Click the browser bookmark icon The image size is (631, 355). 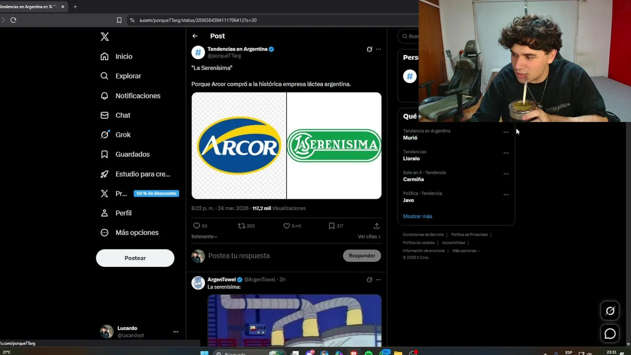[x=119, y=20]
